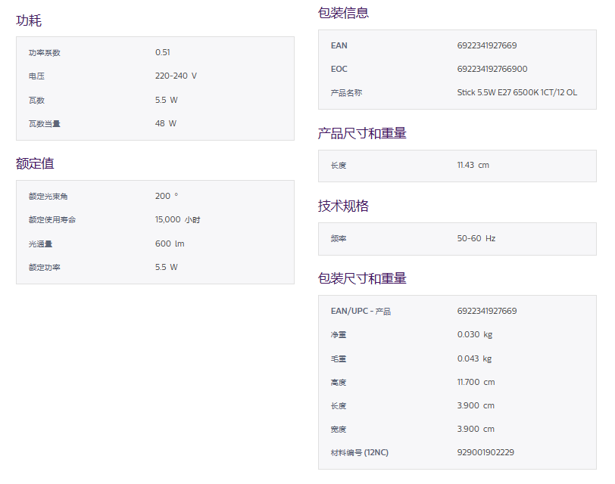Click the 毛重 label

[339, 358]
